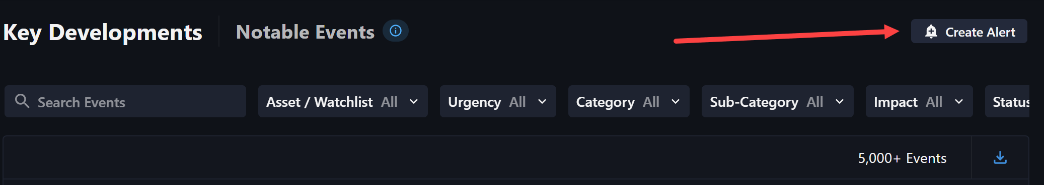This screenshot has width=1044, height=185.
Task: Switch to the Key Developments tab
Action: click(103, 33)
